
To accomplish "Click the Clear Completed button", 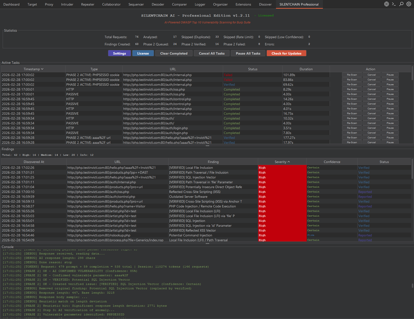I will [x=174, y=53].
